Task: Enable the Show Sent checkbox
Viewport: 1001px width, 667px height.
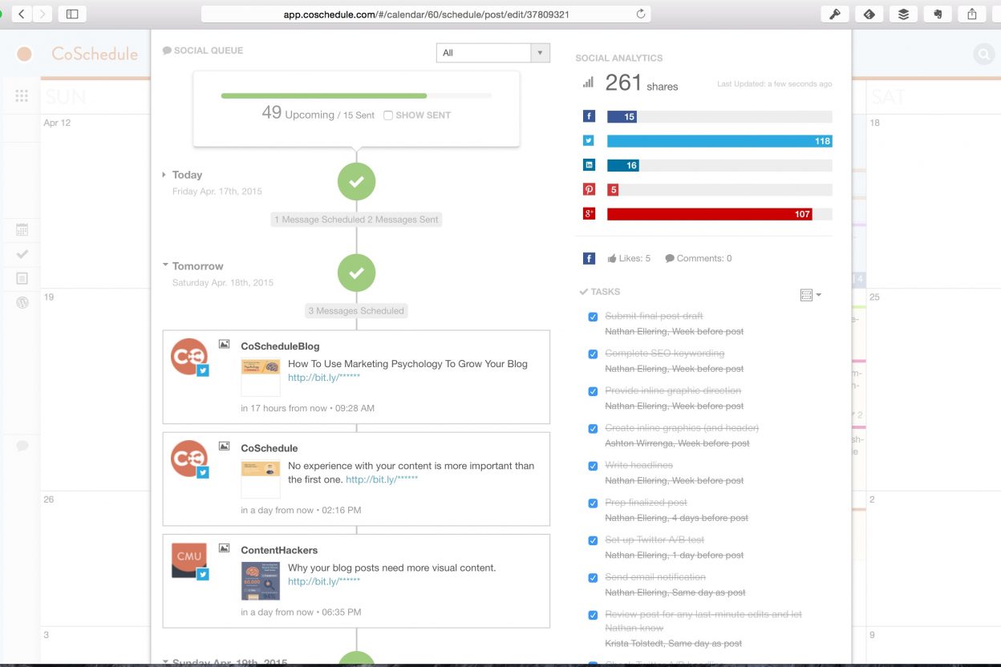Action: pos(388,115)
